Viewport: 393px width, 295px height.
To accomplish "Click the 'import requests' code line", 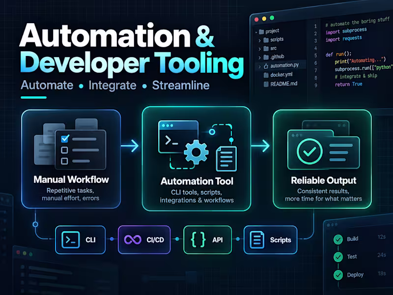I will pos(343,39).
